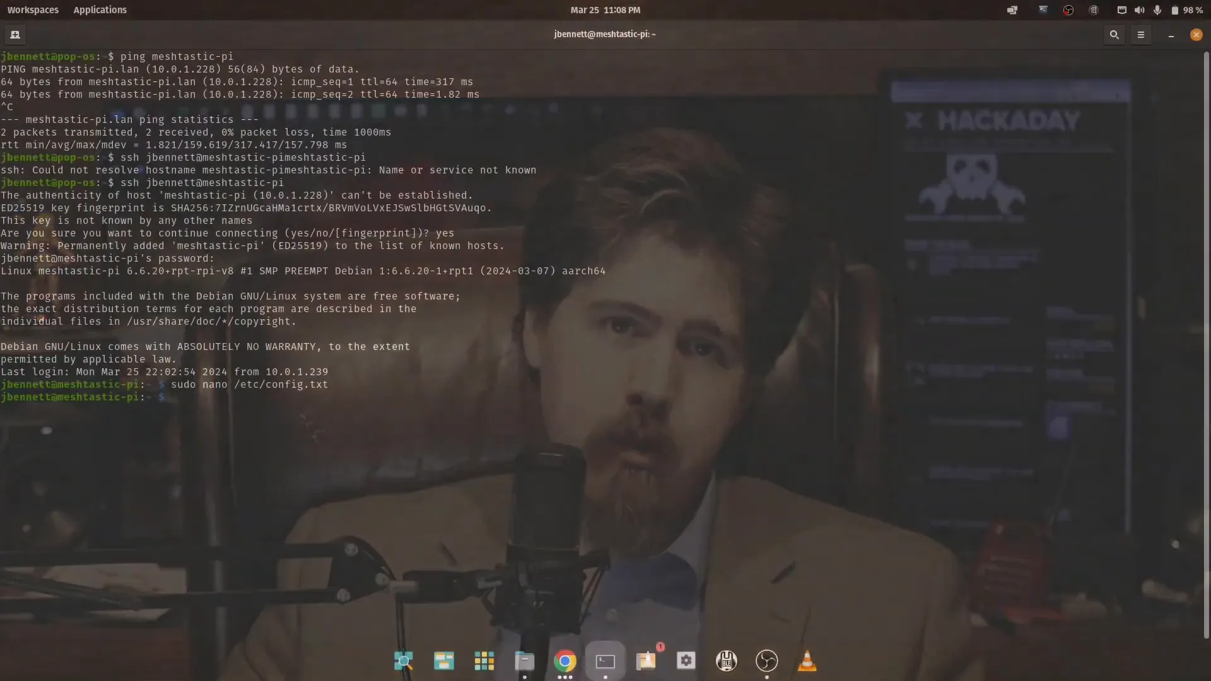Click 'the exact distribution terms' line

pos(208,309)
